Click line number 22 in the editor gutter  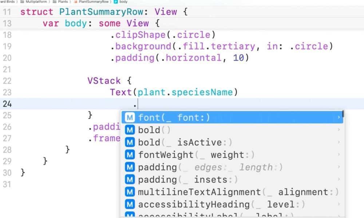(x=7, y=81)
